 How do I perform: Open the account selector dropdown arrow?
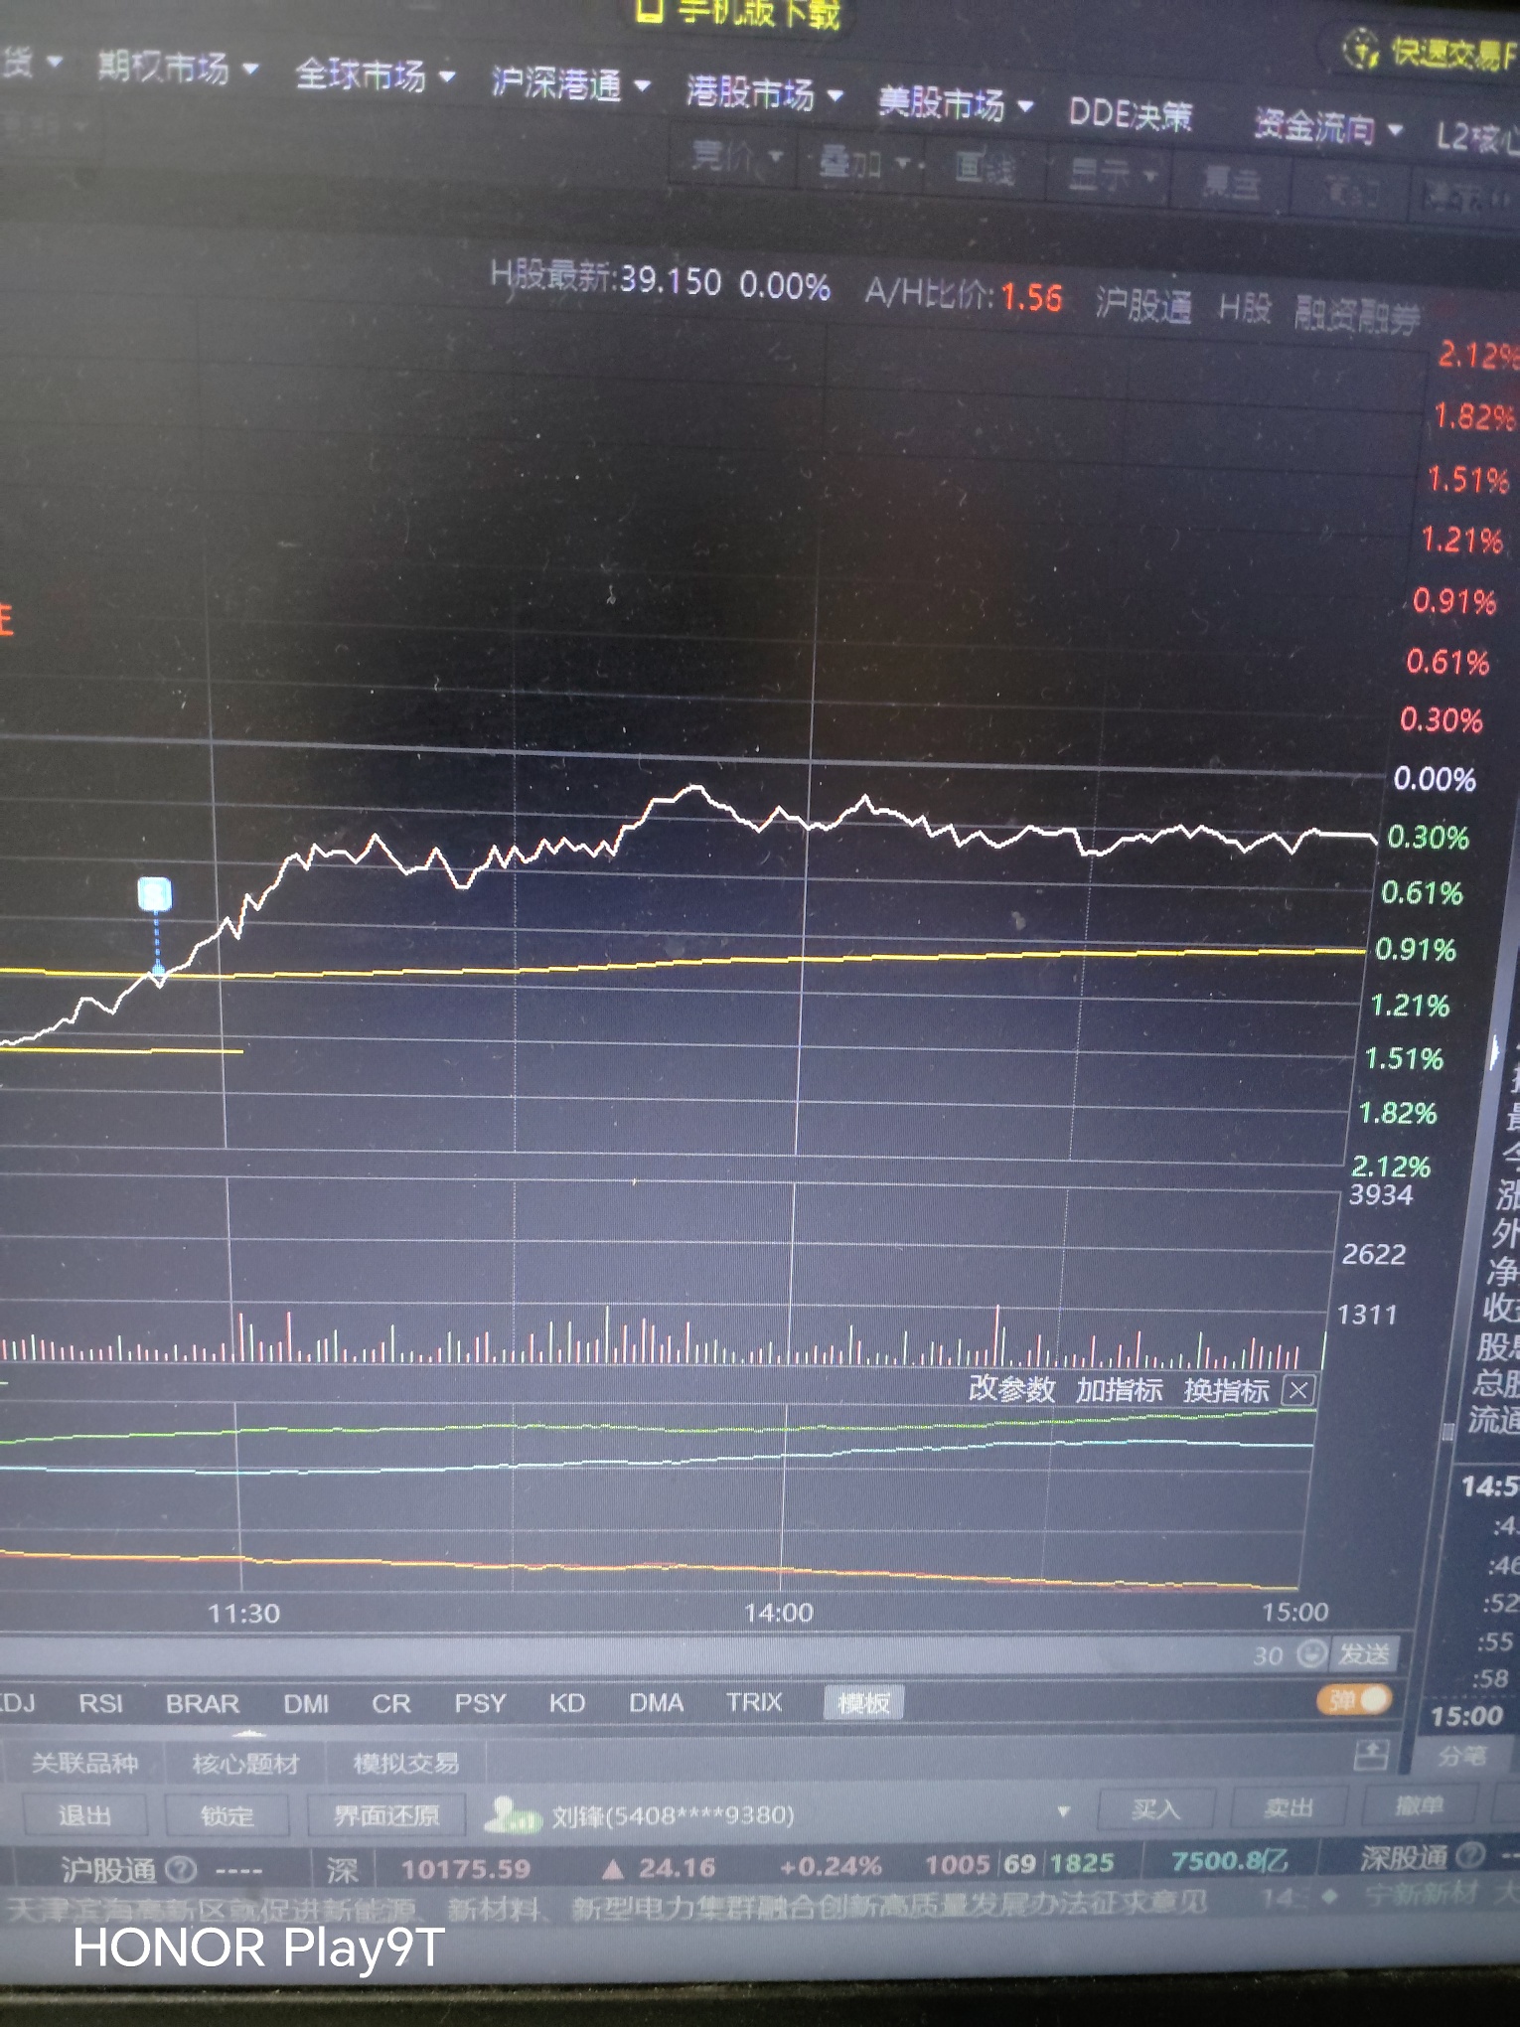[1064, 1811]
